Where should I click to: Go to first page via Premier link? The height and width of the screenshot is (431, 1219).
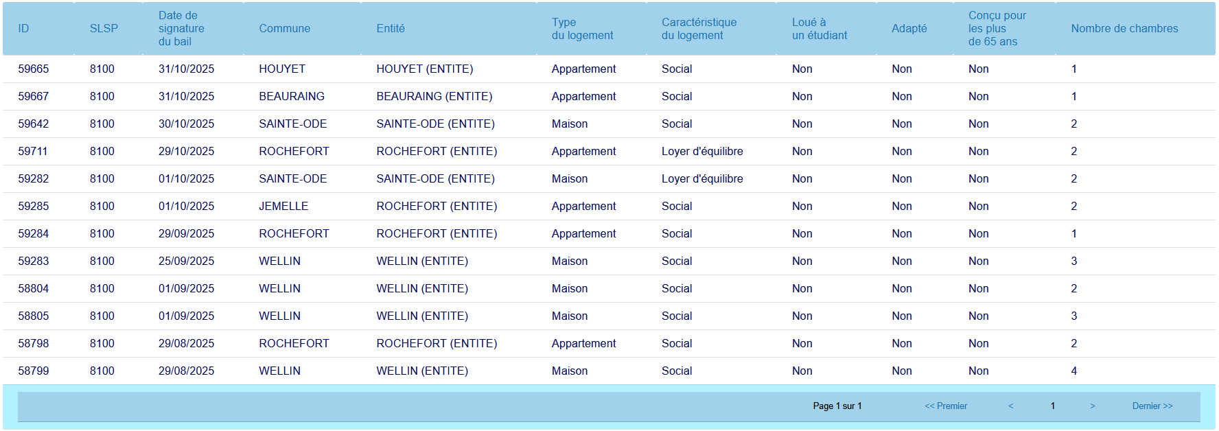click(x=945, y=406)
